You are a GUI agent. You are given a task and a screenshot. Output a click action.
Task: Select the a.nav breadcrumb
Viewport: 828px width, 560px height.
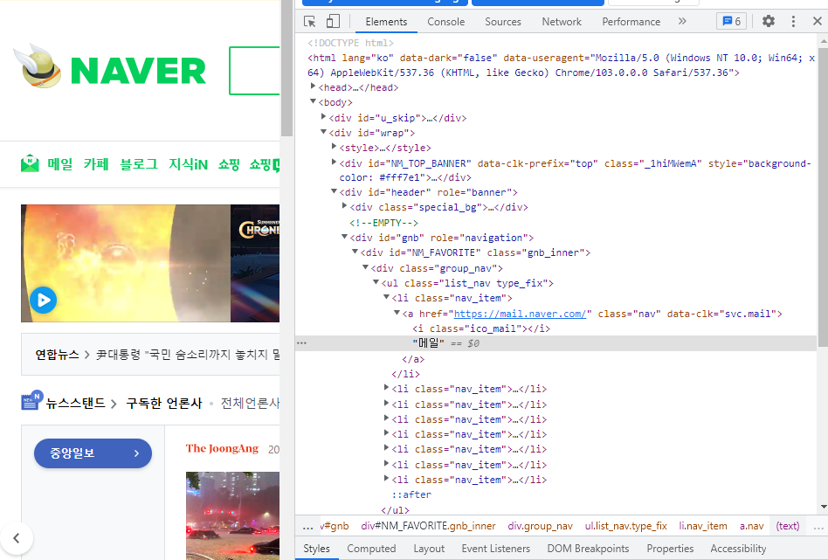751,526
